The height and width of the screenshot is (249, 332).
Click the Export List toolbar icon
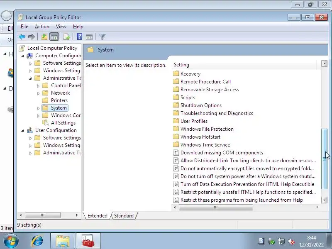(67, 37)
